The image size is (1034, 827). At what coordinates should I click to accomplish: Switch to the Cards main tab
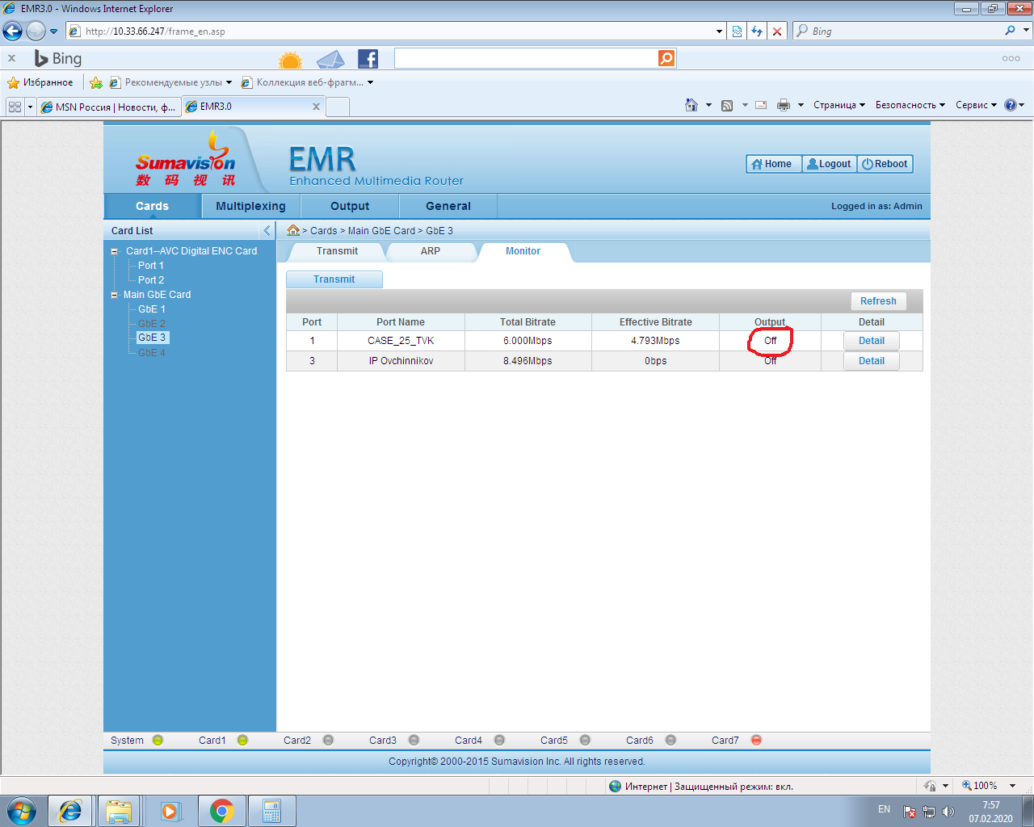pos(152,206)
